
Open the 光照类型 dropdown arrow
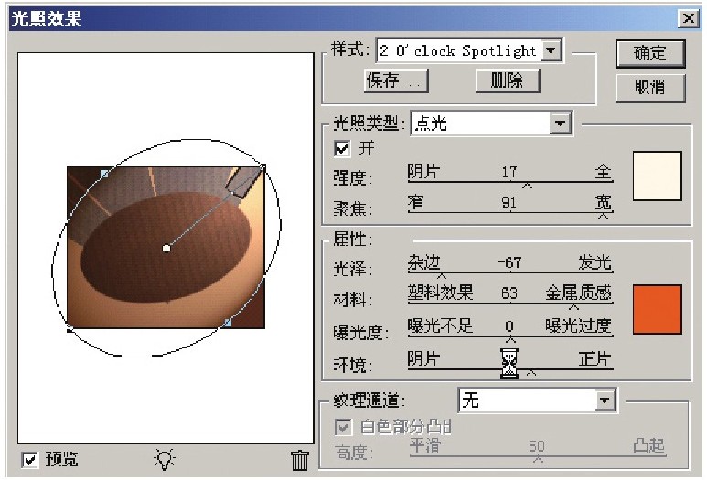(x=560, y=123)
